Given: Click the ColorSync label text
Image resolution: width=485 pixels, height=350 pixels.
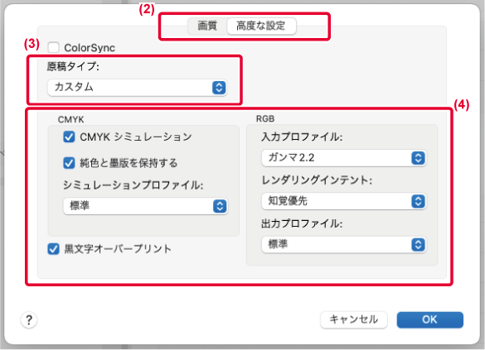Looking at the screenshot, I should click(90, 48).
